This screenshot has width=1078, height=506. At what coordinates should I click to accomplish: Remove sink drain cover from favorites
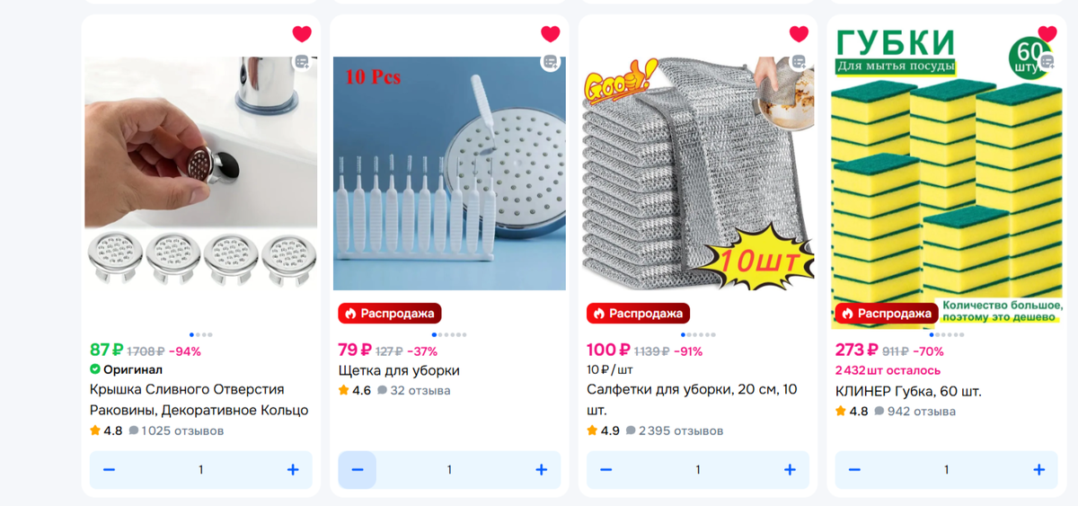(302, 34)
